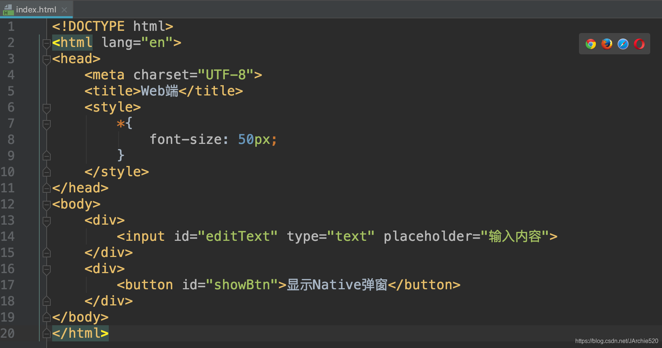This screenshot has width=662, height=348.
Task: Click the fold end marker at closing head tag
Action: (46, 188)
